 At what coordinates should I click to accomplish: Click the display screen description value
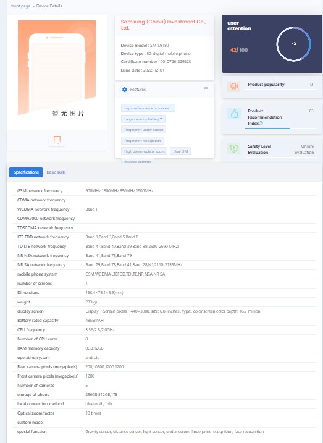(x=173, y=311)
